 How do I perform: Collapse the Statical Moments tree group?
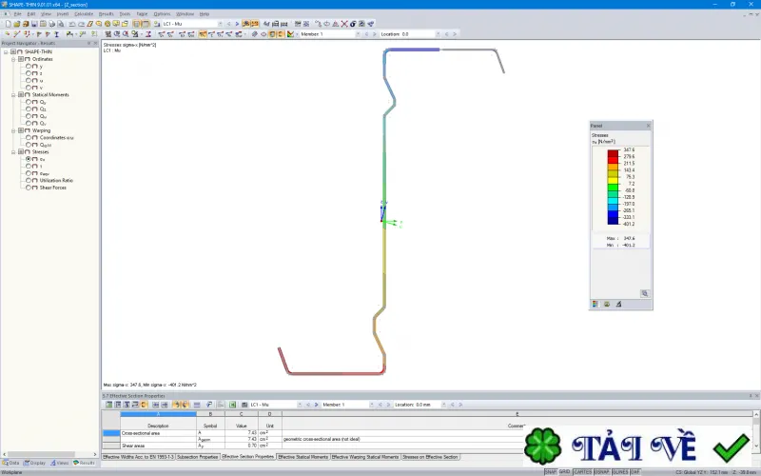pyautogui.click(x=13, y=94)
